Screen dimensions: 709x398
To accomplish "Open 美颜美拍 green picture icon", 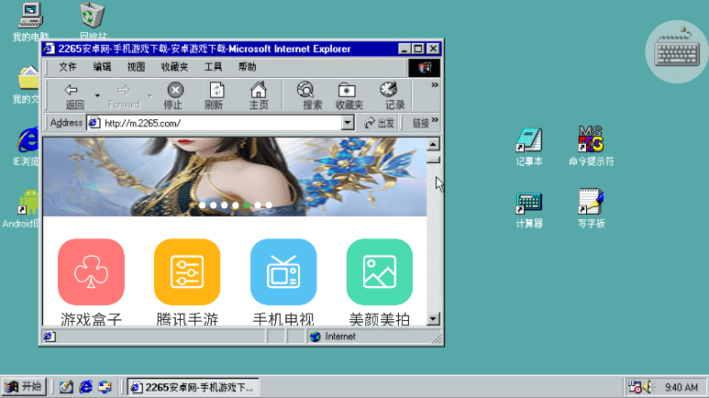I will click(379, 271).
